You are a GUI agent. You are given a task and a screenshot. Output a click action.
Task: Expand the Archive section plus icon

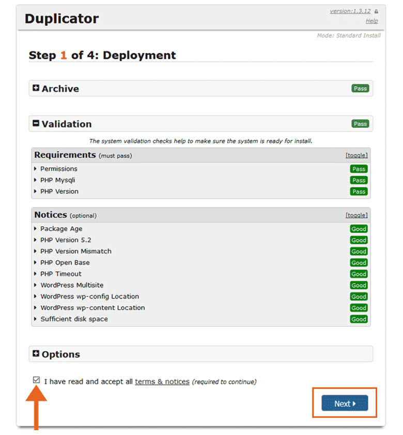(x=36, y=88)
